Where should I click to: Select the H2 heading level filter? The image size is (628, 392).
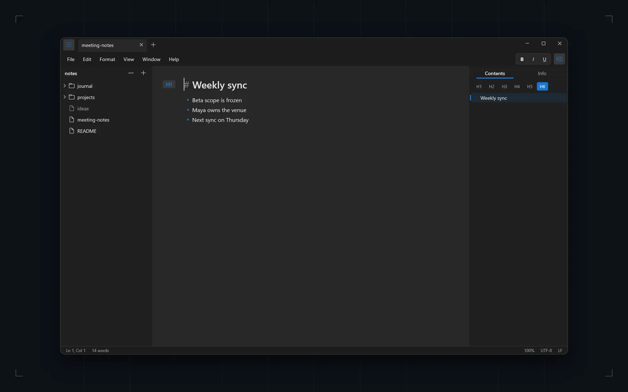point(492,87)
